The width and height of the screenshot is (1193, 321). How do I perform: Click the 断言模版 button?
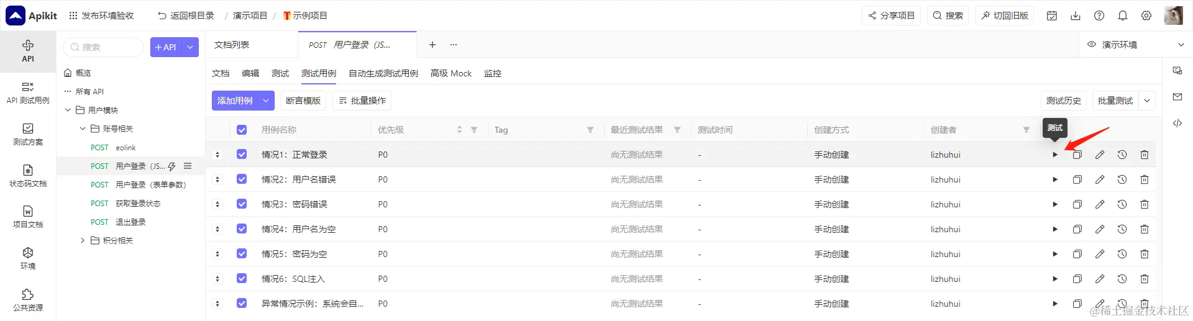tap(303, 101)
